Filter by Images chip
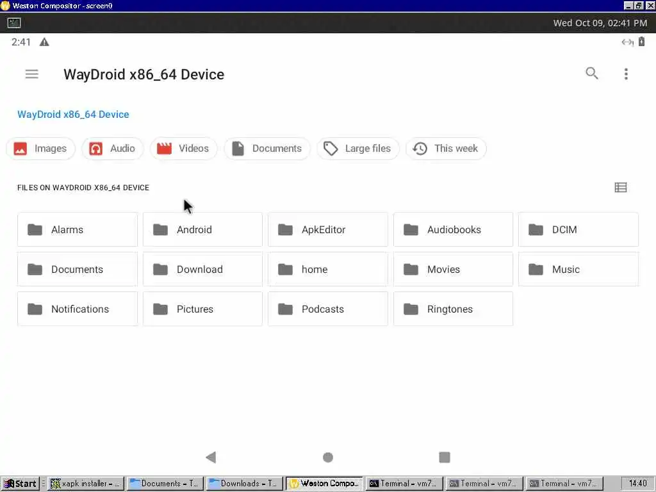The width and height of the screenshot is (656, 492). click(40, 149)
